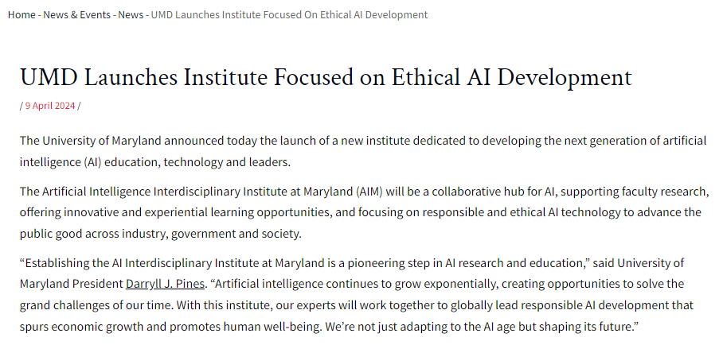723x345 pixels.
Task: Click the '(AI)' abbreviation in first paragraph
Action: pyautogui.click(x=92, y=163)
